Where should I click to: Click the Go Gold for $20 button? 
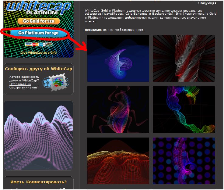pyautogui.click(x=39, y=21)
